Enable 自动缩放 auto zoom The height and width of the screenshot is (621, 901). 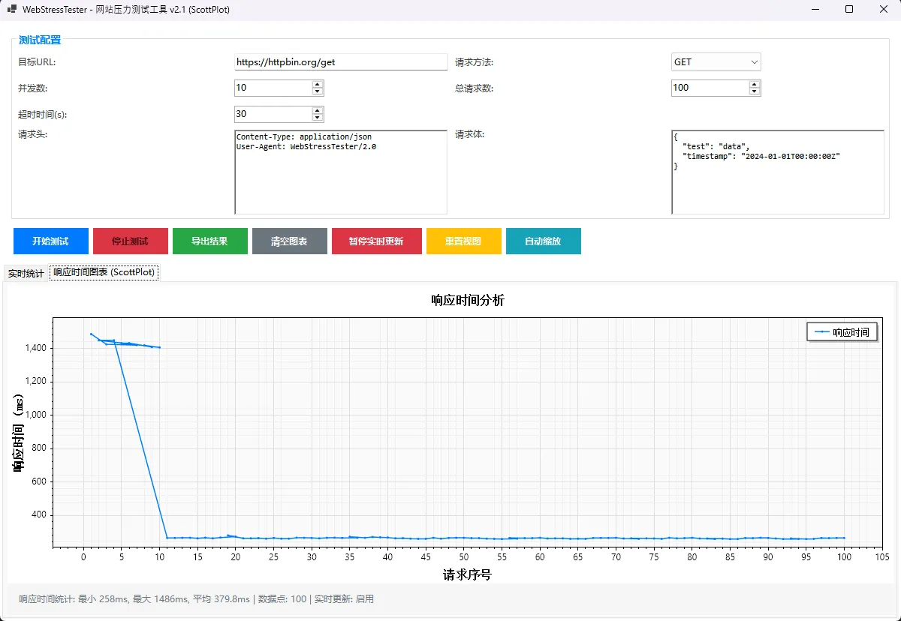pos(543,241)
